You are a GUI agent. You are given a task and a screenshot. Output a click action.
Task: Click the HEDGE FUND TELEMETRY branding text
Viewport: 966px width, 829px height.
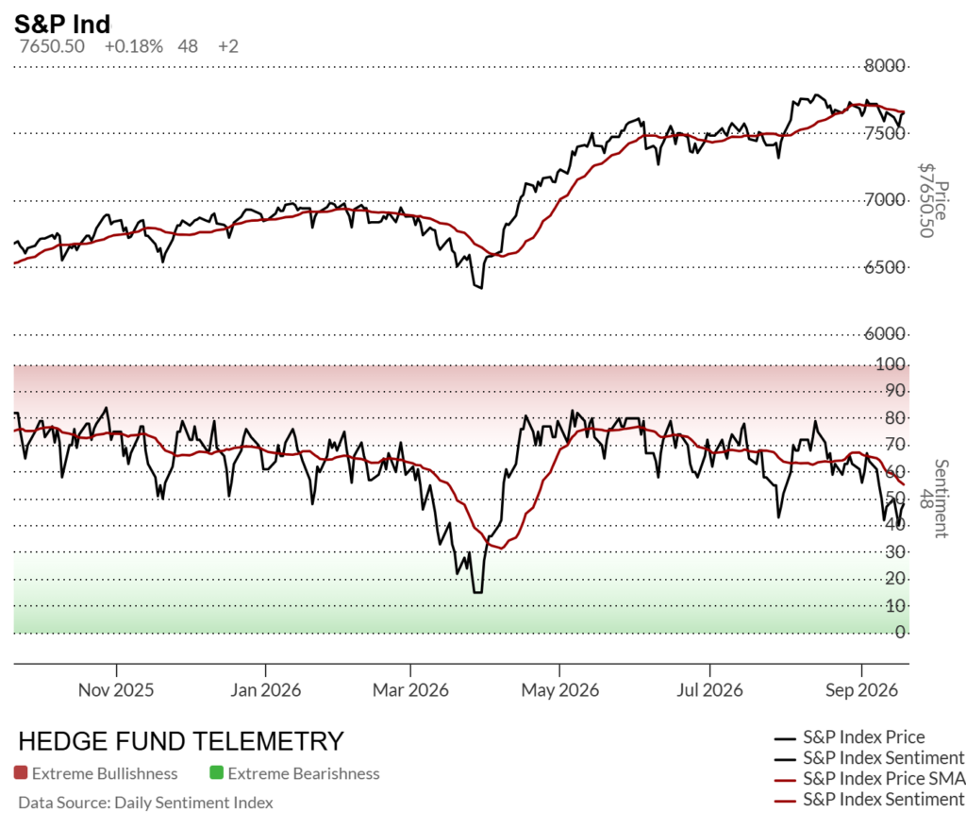click(x=181, y=741)
